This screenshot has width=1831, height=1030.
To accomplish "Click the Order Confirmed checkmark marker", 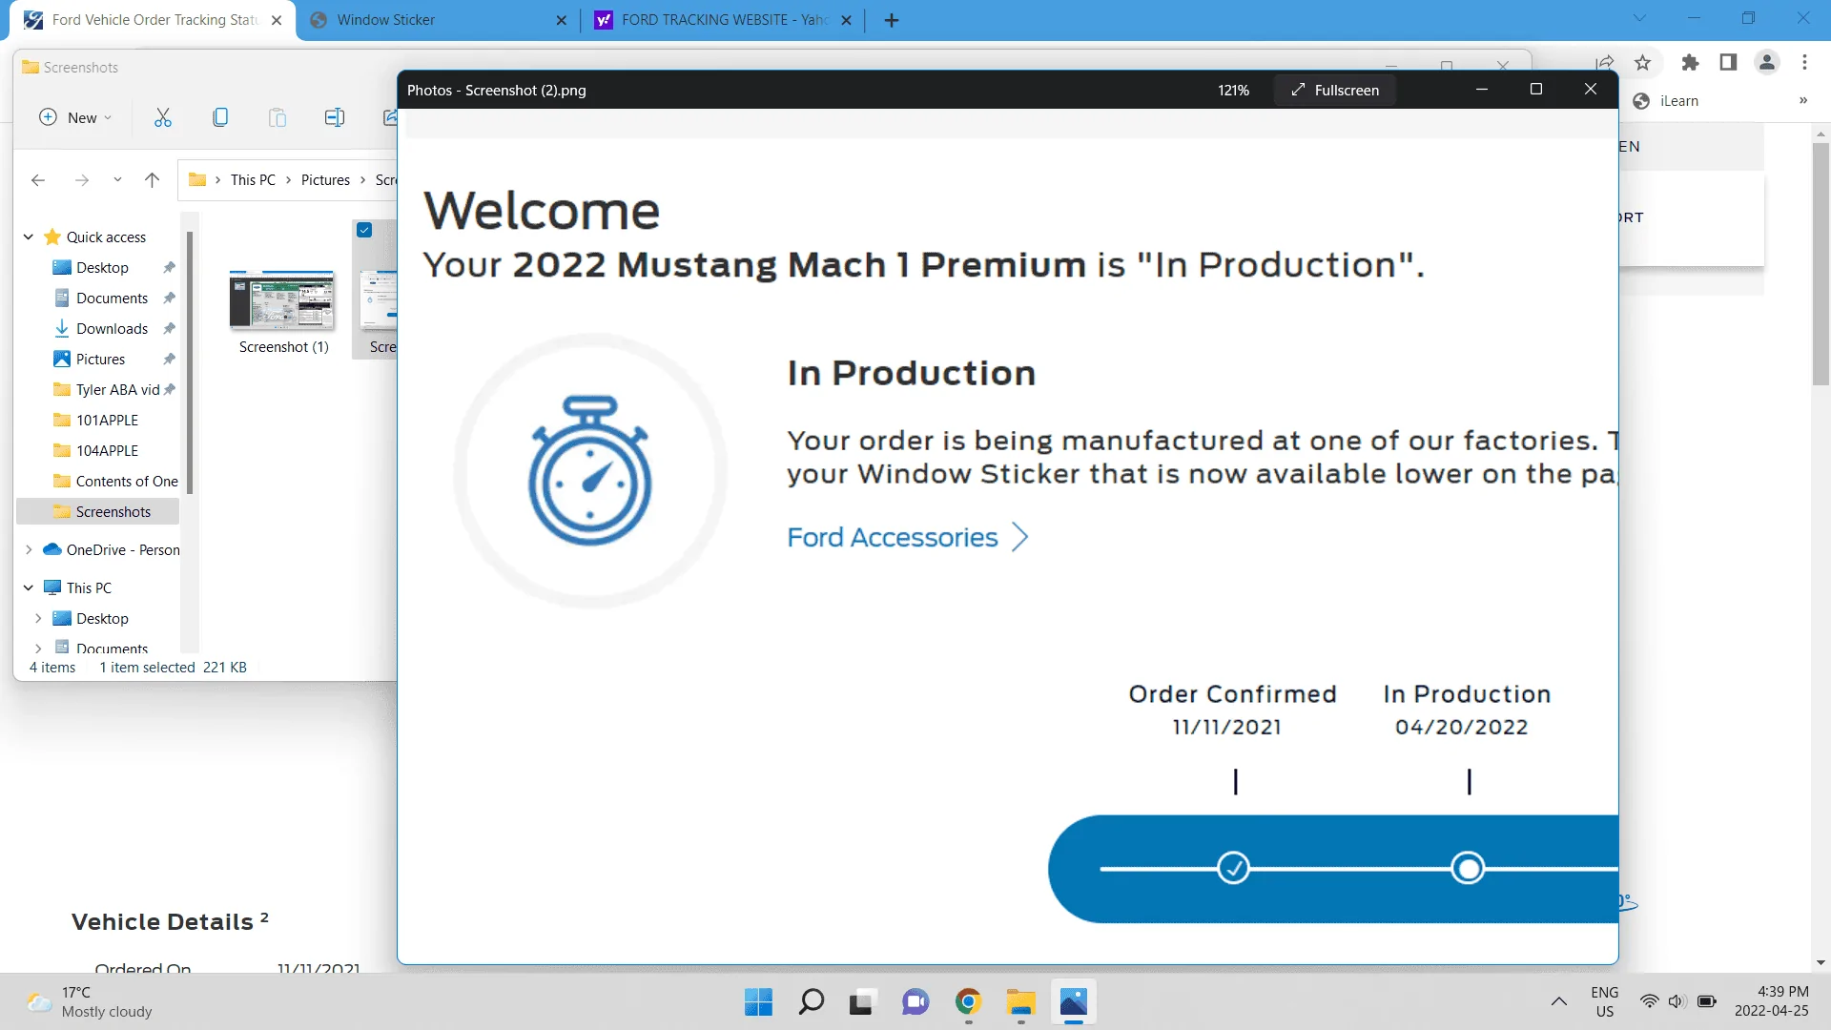I will [1233, 868].
